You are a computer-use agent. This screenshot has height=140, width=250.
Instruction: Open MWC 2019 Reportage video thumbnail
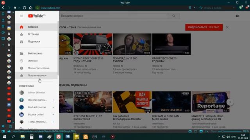(211, 102)
